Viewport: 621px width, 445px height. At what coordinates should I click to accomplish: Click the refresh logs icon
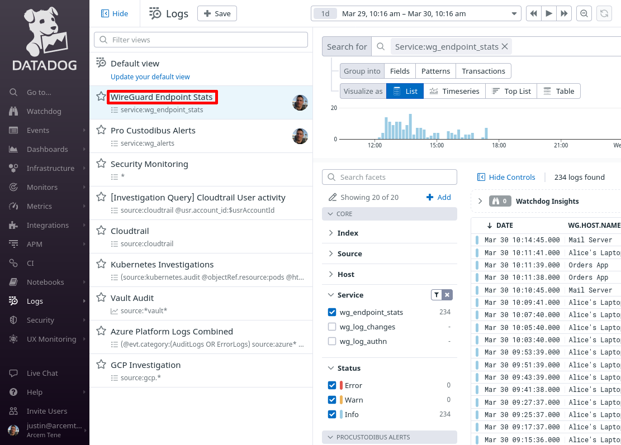604,13
